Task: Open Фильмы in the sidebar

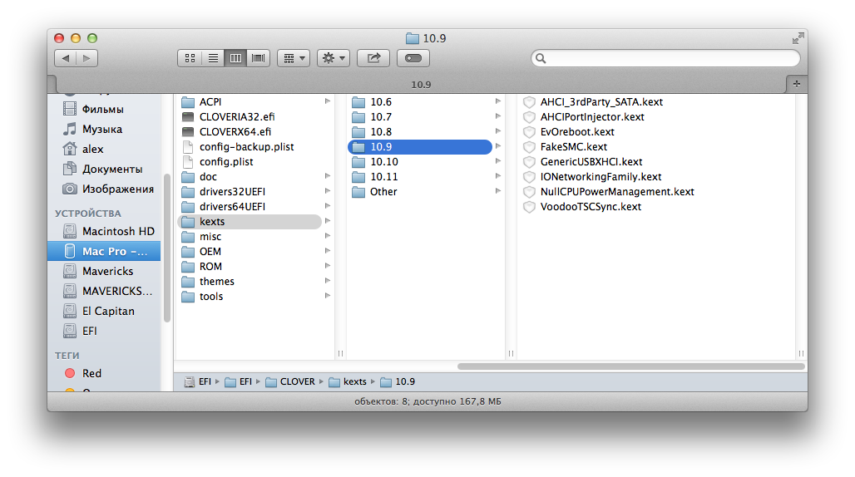Action: (x=103, y=109)
